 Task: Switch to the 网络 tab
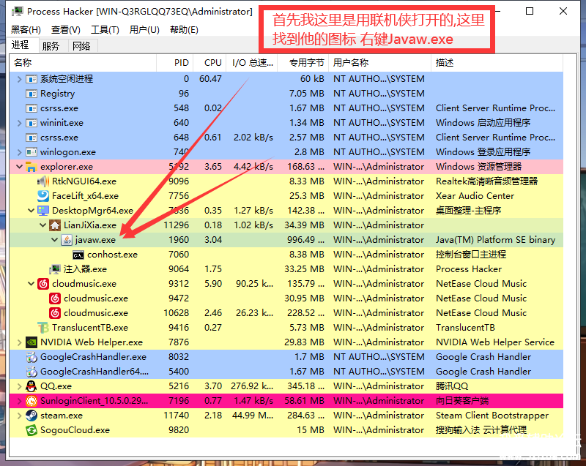(81, 46)
